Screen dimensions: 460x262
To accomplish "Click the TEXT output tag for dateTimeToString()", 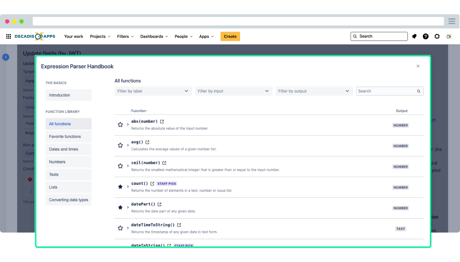I will click(400, 229).
